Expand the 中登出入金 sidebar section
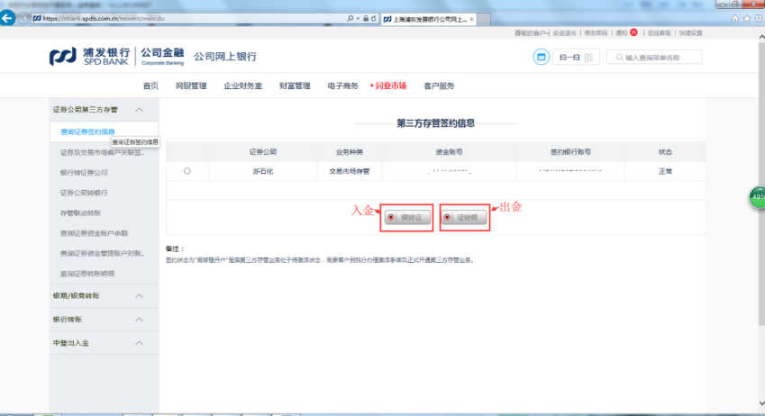 [139, 343]
